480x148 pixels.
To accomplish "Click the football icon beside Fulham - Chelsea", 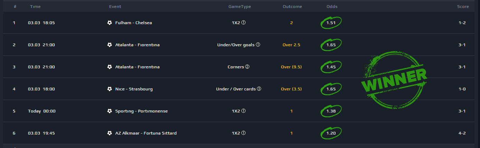I will point(110,23).
